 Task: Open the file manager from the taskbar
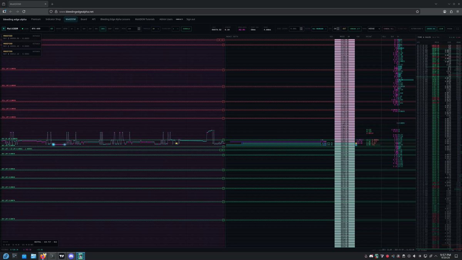34,256
